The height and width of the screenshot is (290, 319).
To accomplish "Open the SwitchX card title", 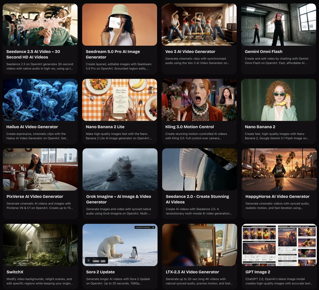I will [15, 272].
